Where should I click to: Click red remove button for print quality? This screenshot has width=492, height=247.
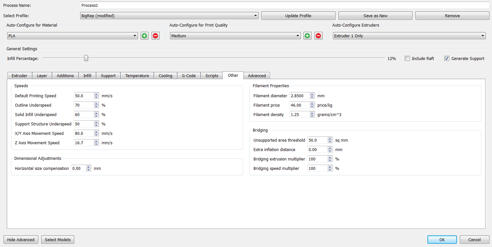pos(318,36)
